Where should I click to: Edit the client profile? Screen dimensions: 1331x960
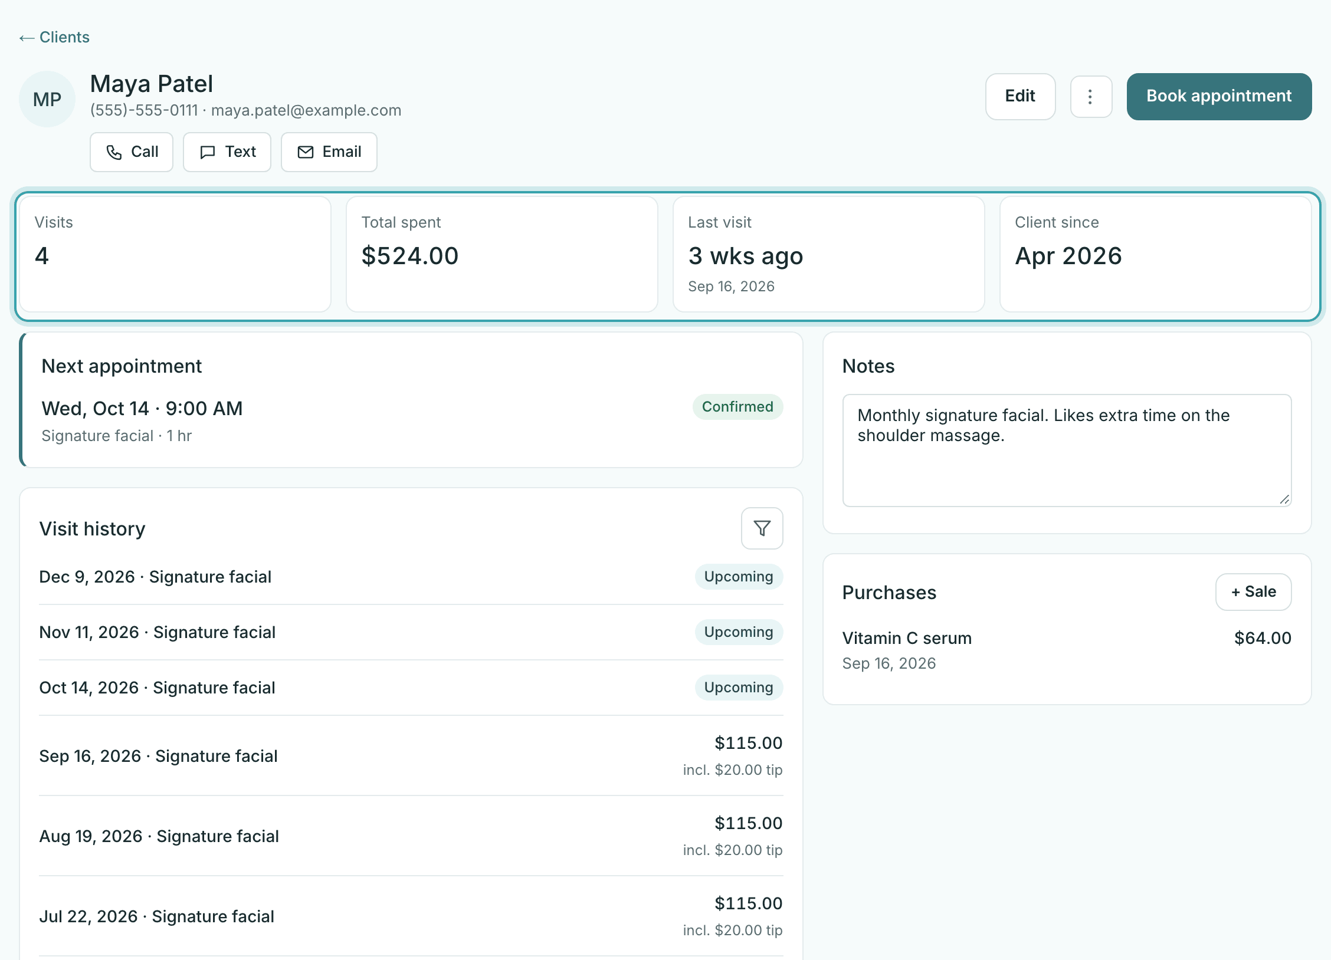point(1020,97)
